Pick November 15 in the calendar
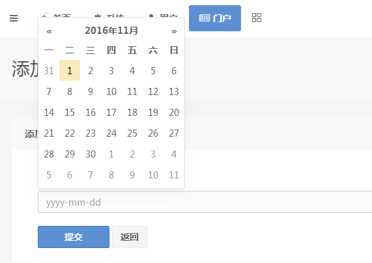This screenshot has height=263, width=372. click(70, 112)
